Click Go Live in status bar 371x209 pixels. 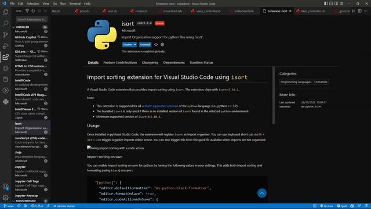coord(326,206)
